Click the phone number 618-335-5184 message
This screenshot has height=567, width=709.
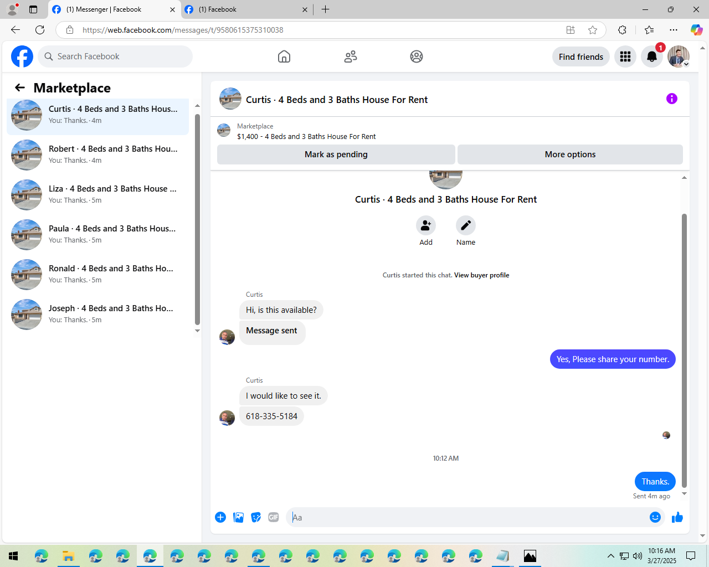pos(271,416)
